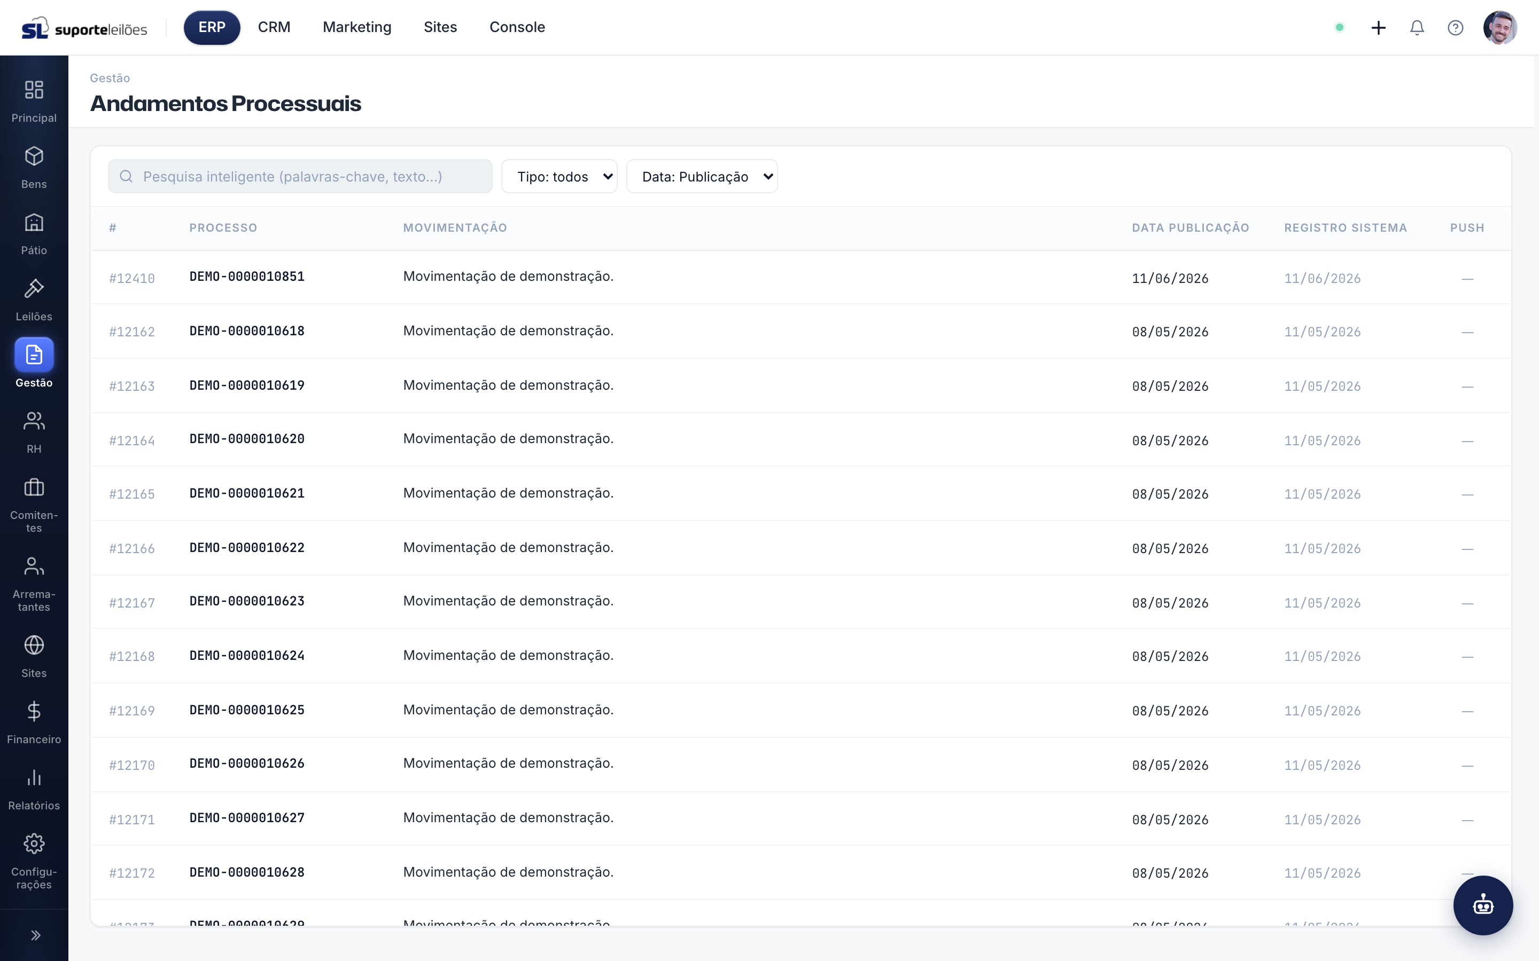Image resolution: width=1539 pixels, height=961 pixels.
Task: Switch to the Console tab
Action: click(x=517, y=27)
